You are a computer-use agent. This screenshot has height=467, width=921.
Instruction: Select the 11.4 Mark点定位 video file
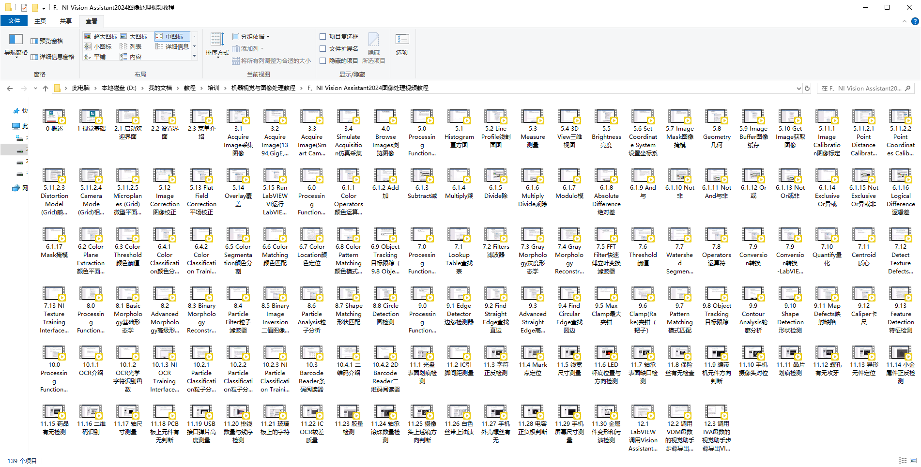tap(533, 361)
